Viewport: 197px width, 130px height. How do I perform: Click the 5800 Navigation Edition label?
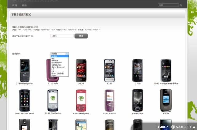click(166, 84)
